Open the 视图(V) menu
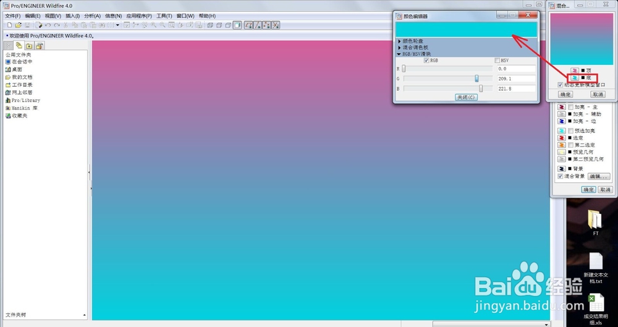Viewport: 618px width, 327px height. (53, 16)
